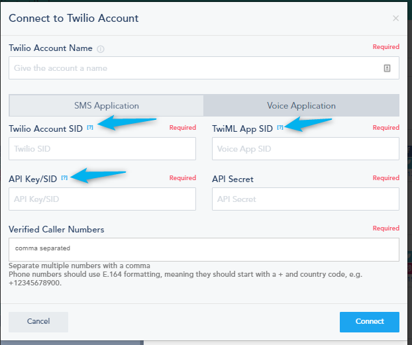
Task: Click the Connect button
Action: tap(370, 322)
